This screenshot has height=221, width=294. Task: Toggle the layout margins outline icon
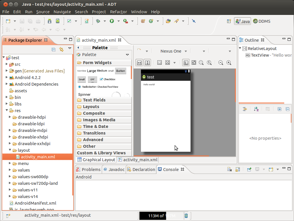[160, 63]
